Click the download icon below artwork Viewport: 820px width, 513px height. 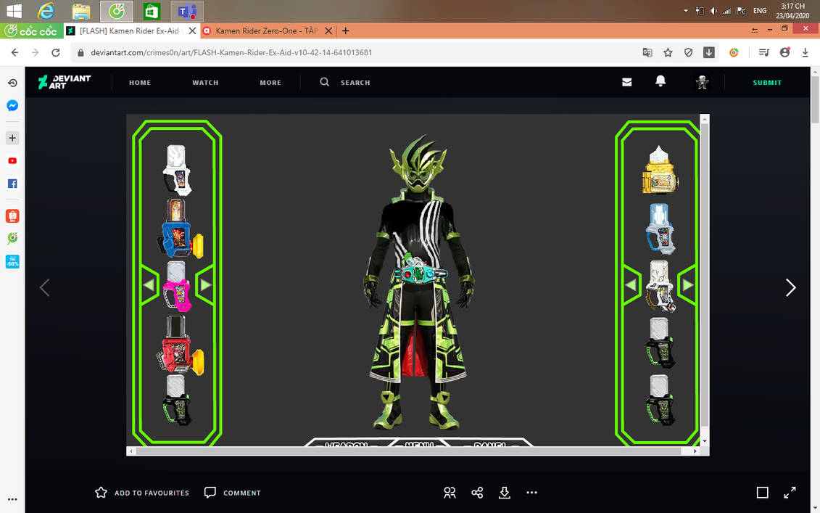[x=504, y=493]
